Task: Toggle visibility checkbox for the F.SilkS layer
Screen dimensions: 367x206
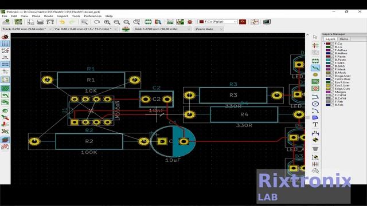Action: click(x=332, y=63)
